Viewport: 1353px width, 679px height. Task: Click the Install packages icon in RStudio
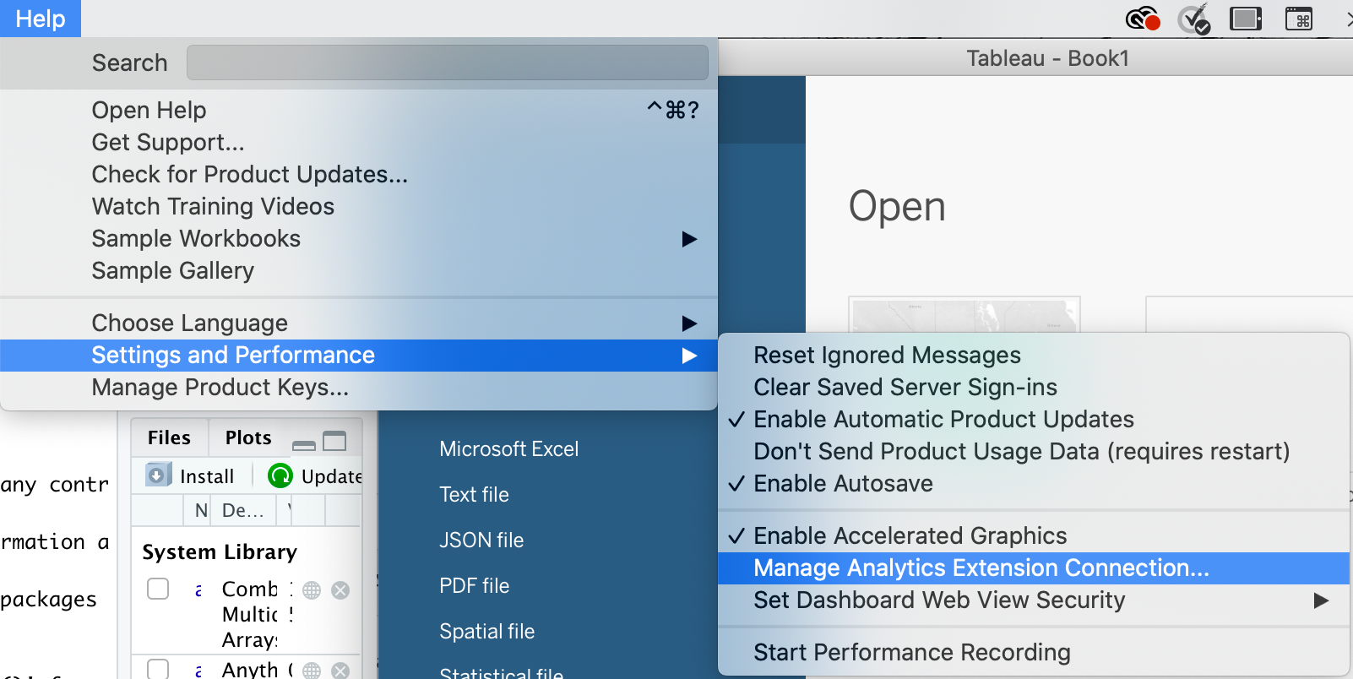coord(157,475)
